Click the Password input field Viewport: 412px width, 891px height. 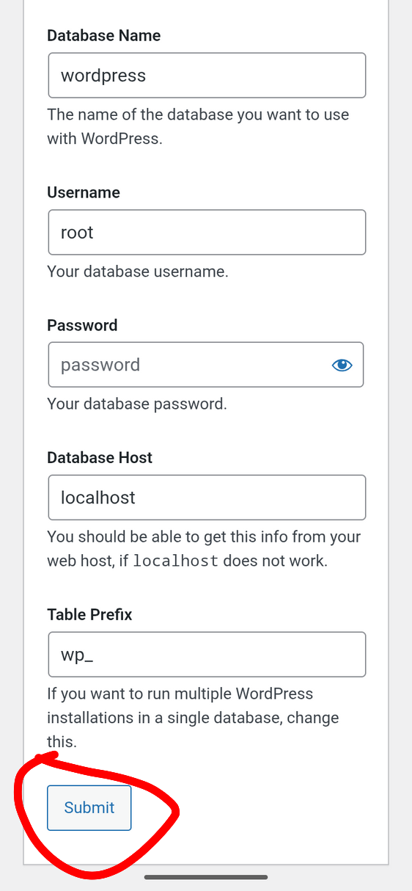[x=206, y=365]
